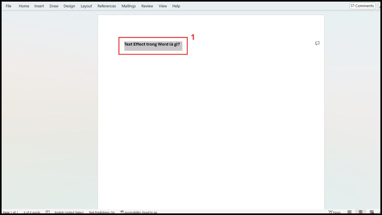Open the Layout ribbon tab
Screen dimensions: 382x215
(x=86, y=6)
